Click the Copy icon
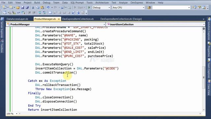 pyautogui.click(x=38, y=7)
